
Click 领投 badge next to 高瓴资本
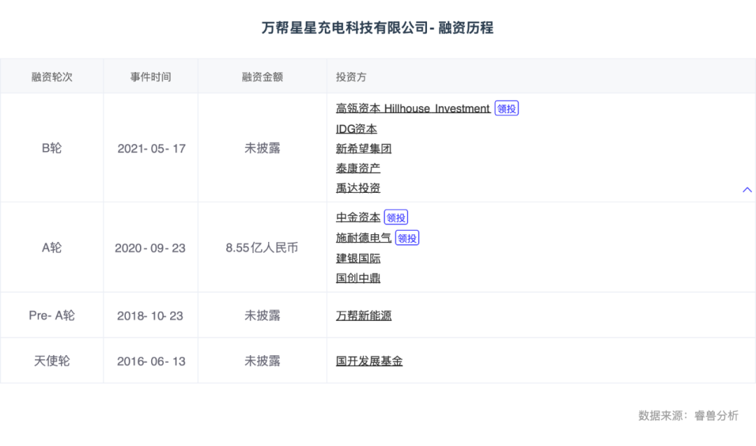506,109
